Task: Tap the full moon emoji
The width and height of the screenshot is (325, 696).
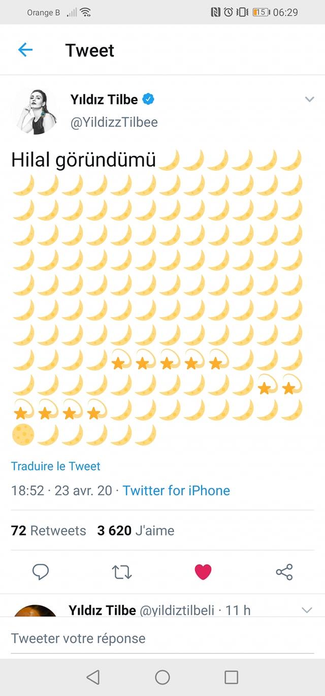Action: pos(23,435)
